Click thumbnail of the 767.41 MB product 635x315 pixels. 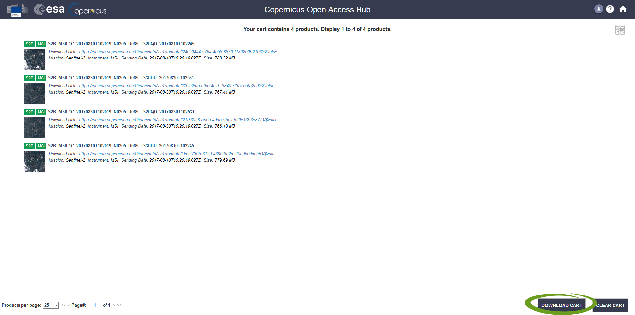click(x=35, y=94)
